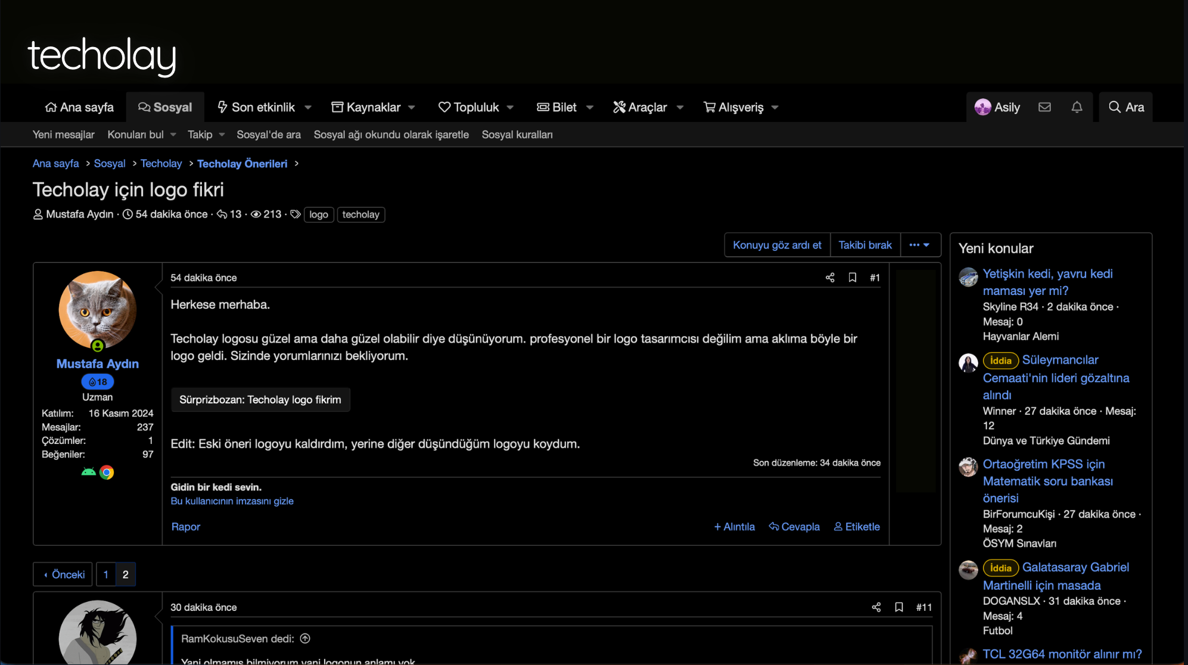Click Konuyu göz ardı et button
Image resolution: width=1188 pixels, height=665 pixels.
tap(777, 245)
